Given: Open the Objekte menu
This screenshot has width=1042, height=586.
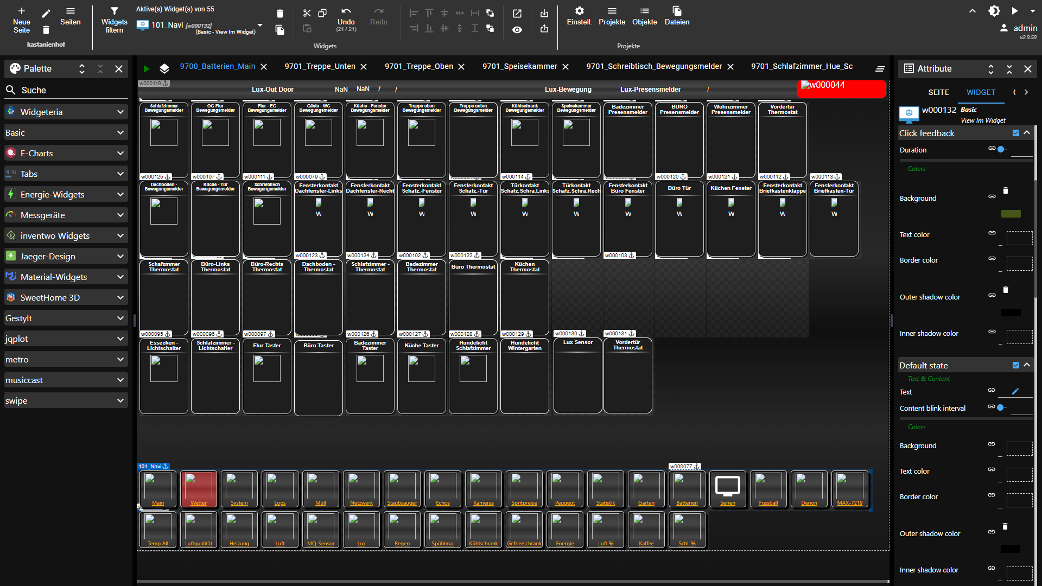Looking at the screenshot, I should 644,16.
